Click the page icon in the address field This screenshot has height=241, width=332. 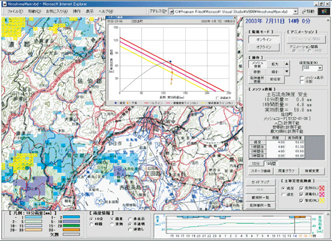click(x=172, y=11)
